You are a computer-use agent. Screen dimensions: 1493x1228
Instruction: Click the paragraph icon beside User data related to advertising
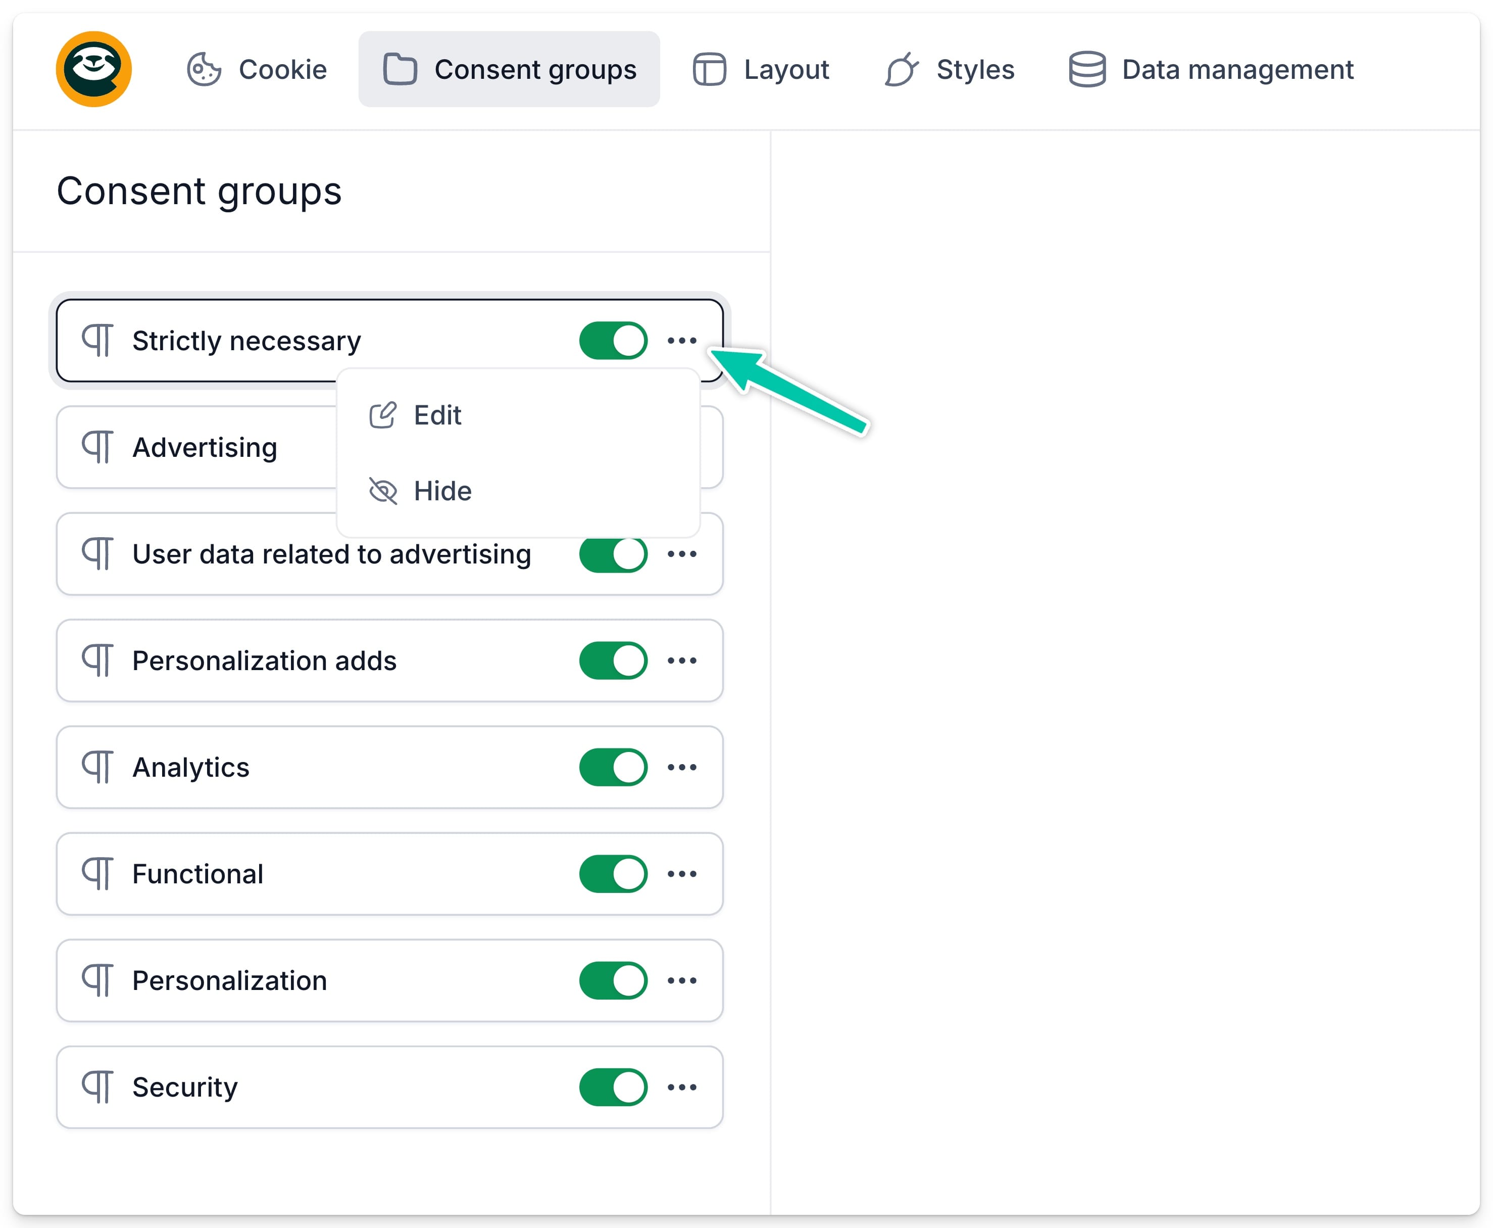97,554
